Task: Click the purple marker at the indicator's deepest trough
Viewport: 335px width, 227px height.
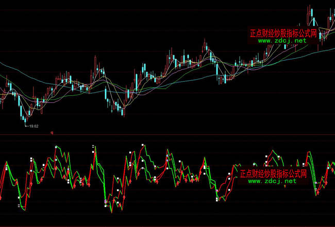Action: click(x=106, y=201)
